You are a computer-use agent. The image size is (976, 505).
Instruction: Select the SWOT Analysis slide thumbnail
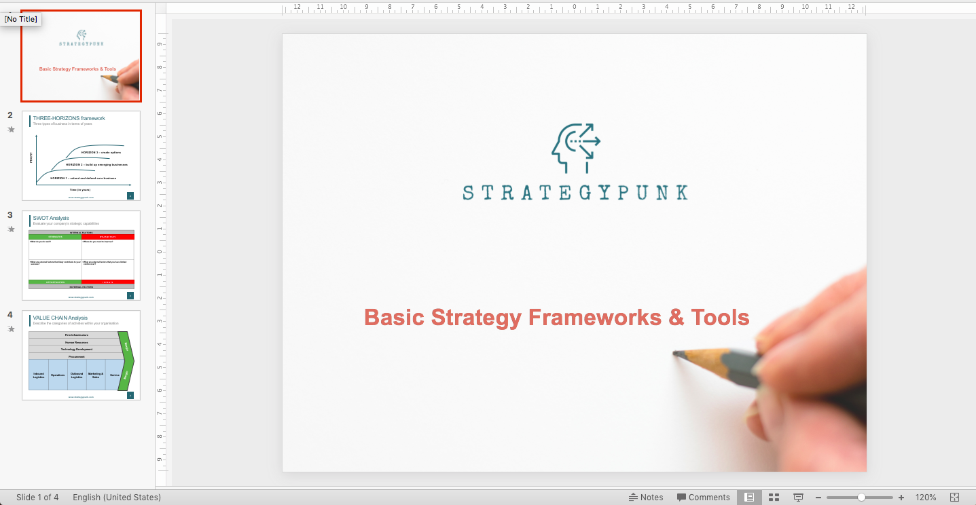81,255
